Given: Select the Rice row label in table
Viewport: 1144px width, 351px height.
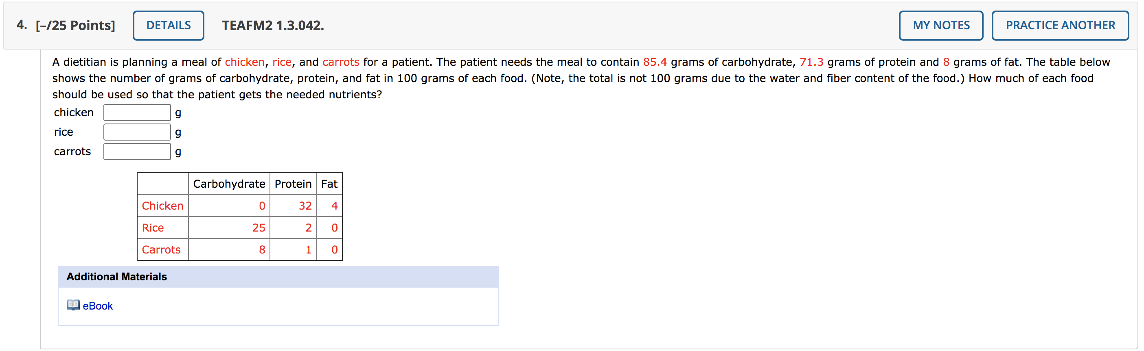Looking at the screenshot, I should click(153, 228).
